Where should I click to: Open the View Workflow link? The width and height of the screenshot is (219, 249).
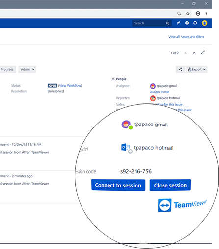click(70, 86)
